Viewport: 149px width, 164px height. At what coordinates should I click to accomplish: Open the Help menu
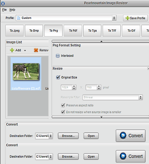[12, 10]
